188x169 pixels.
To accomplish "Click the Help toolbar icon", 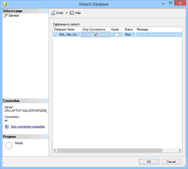I will tap(72, 13).
